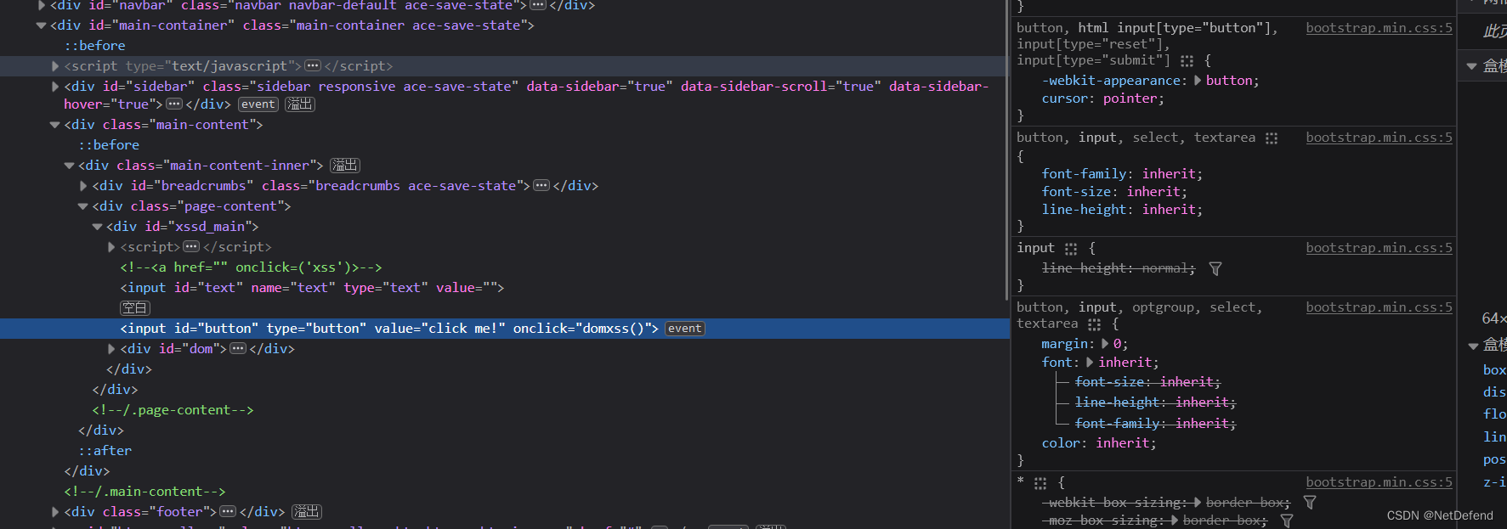Image resolution: width=1507 pixels, height=529 pixels.
Task: Click filter icon next to -moz-box-sizing
Action: (x=1287, y=521)
